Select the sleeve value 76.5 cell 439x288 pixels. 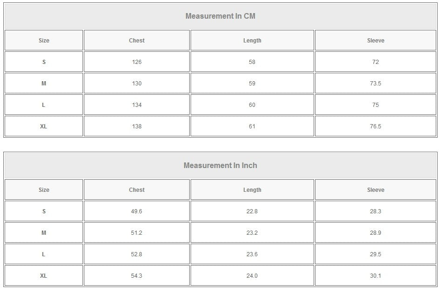pos(376,126)
